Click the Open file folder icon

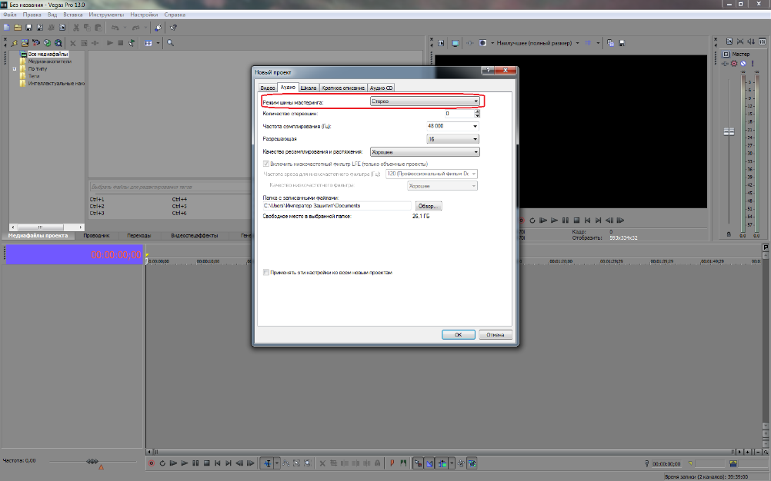[18, 28]
